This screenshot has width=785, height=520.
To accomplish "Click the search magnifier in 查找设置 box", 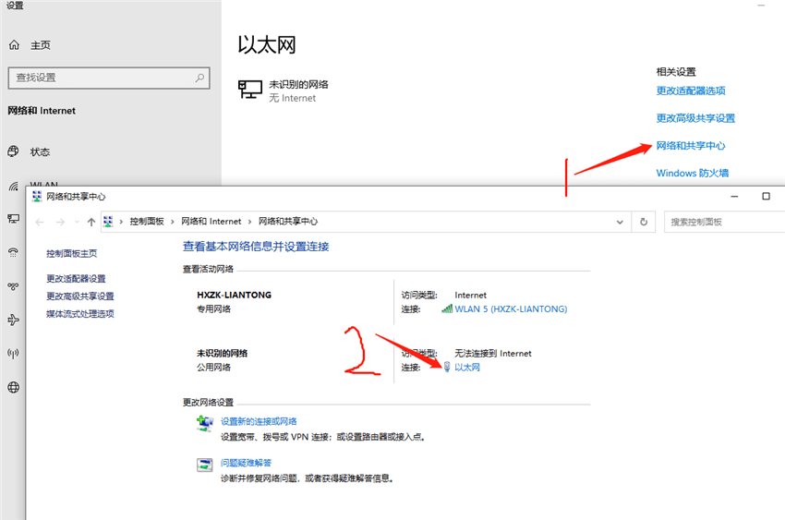I will 199,78.
